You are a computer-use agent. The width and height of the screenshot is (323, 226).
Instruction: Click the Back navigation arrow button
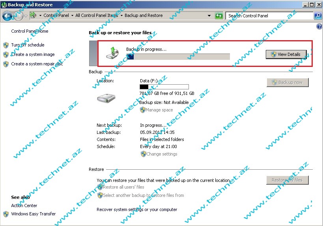(x=7, y=16)
